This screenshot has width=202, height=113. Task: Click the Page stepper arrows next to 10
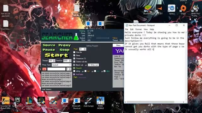point(85,49)
